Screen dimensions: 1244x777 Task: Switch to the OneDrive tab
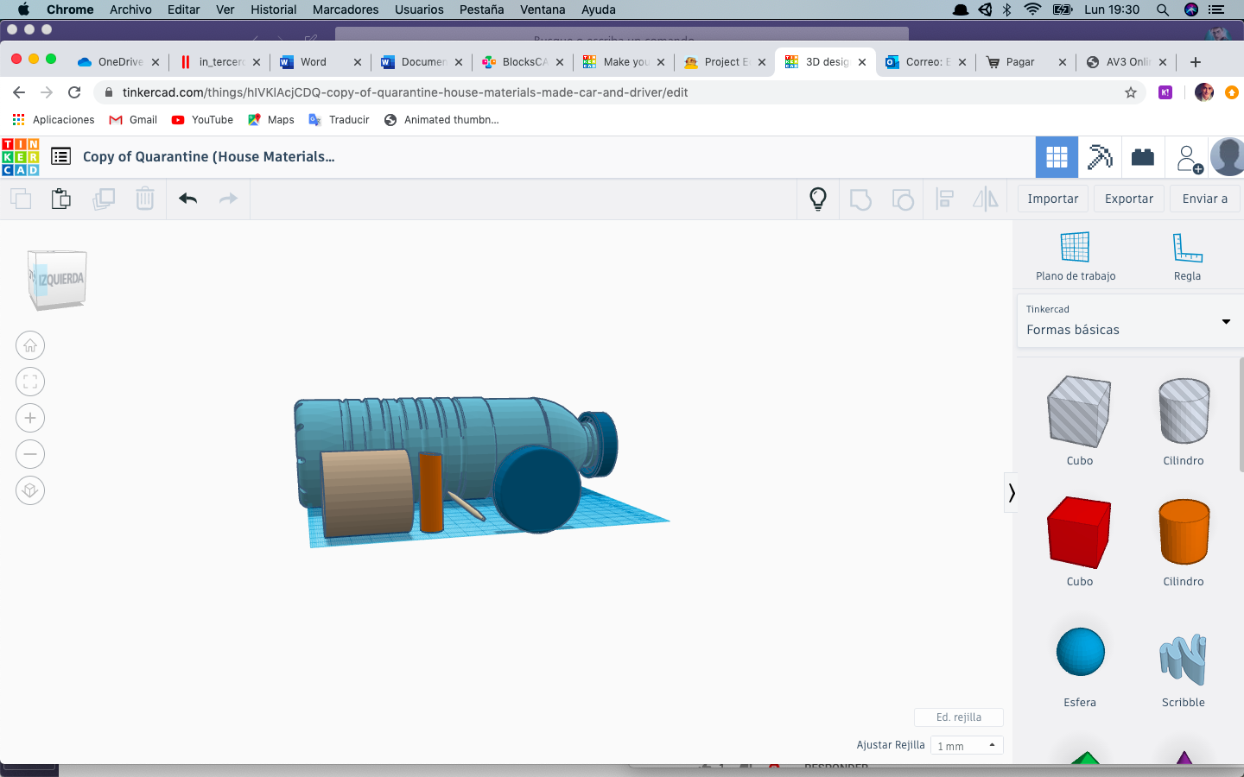point(119,62)
